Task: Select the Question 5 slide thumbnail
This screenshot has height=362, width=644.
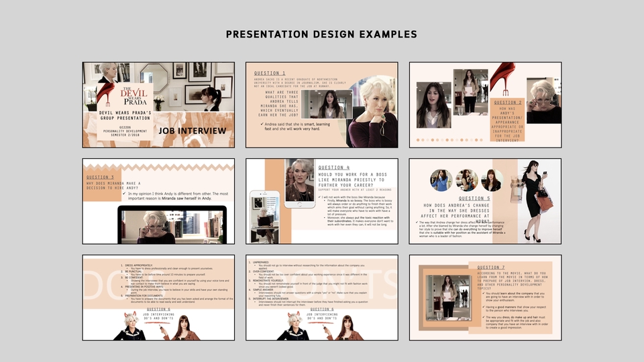Action: (x=486, y=201)
